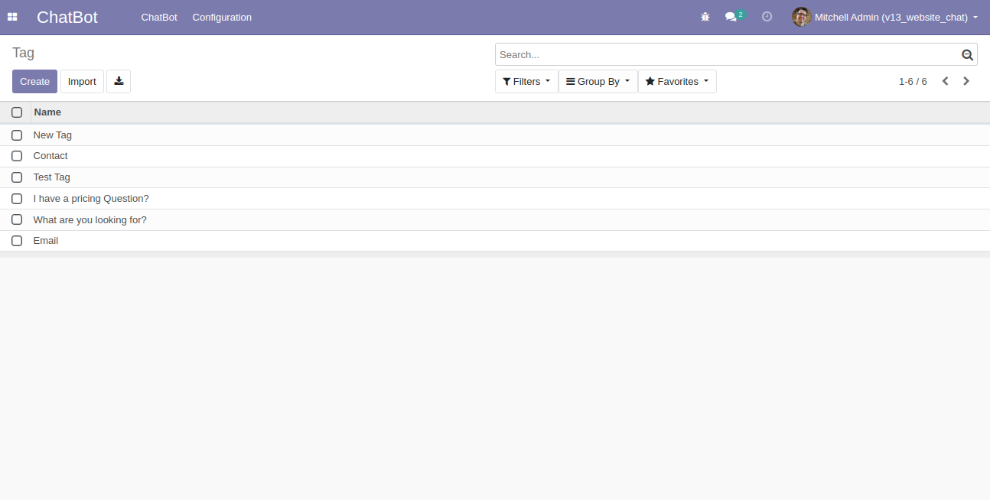Open the Favorites dropdown

pos(676,81)
